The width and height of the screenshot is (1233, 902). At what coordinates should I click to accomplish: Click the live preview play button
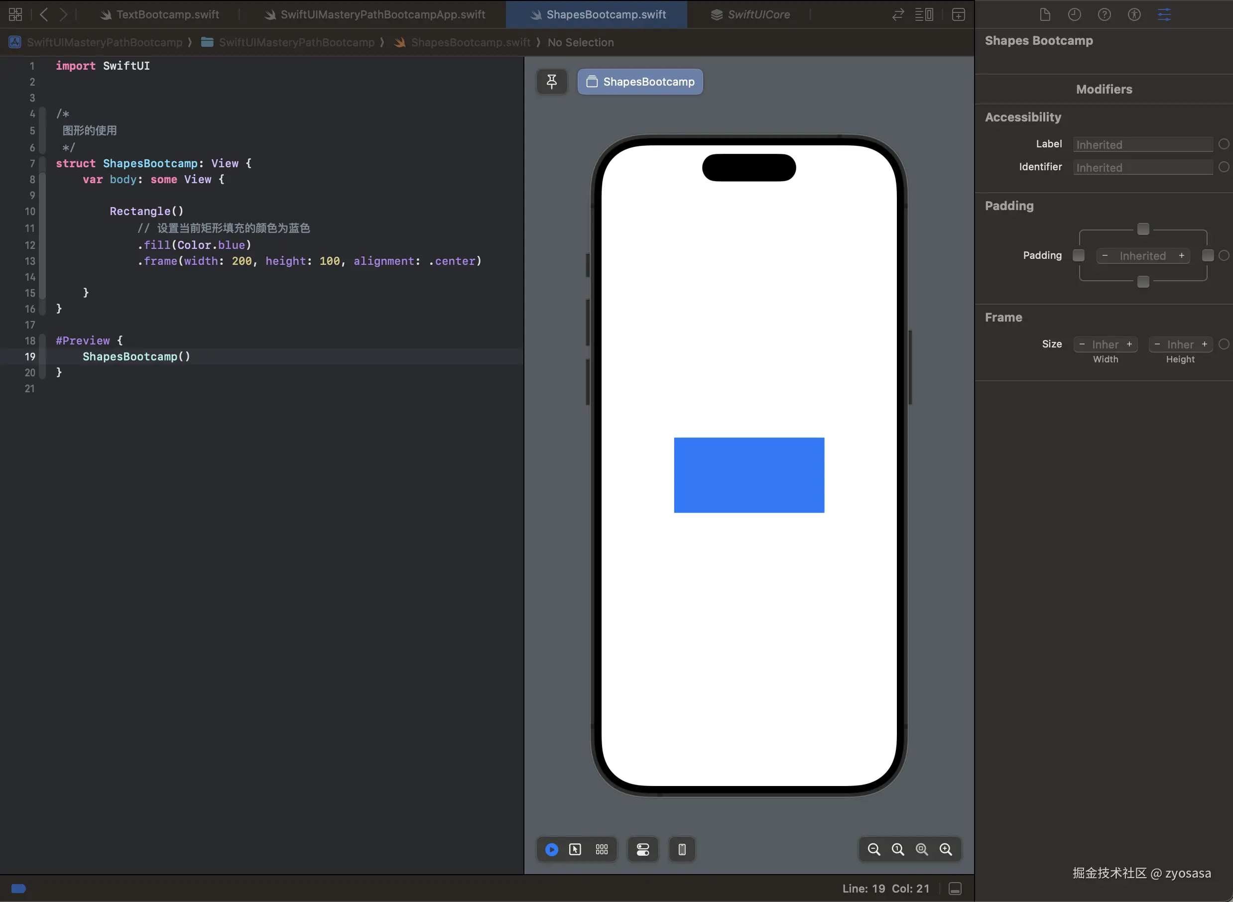tap(552, 849)
